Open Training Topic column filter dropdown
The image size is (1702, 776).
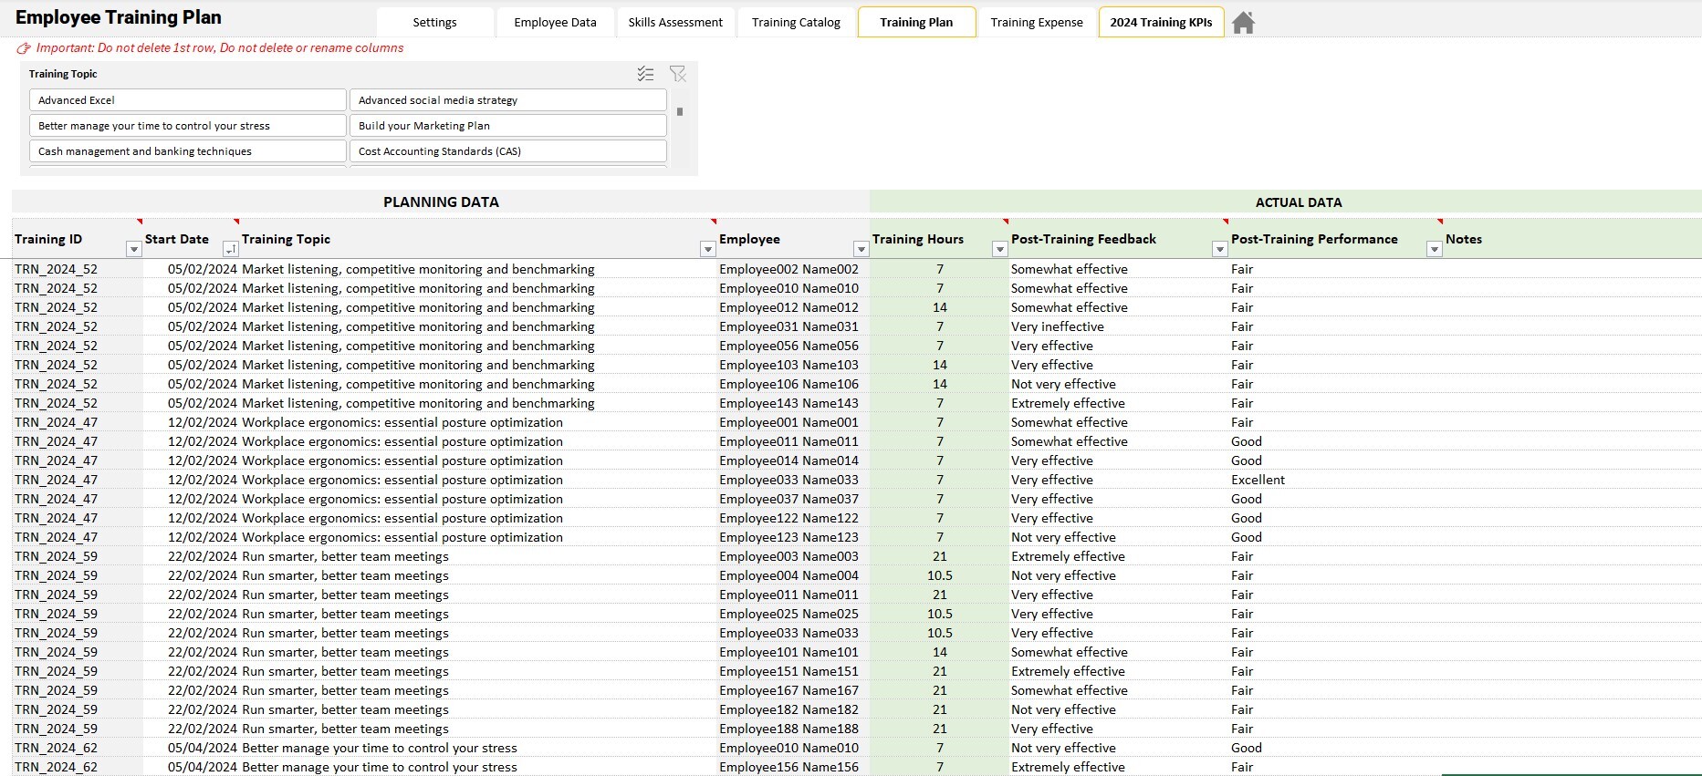[707, 249]
